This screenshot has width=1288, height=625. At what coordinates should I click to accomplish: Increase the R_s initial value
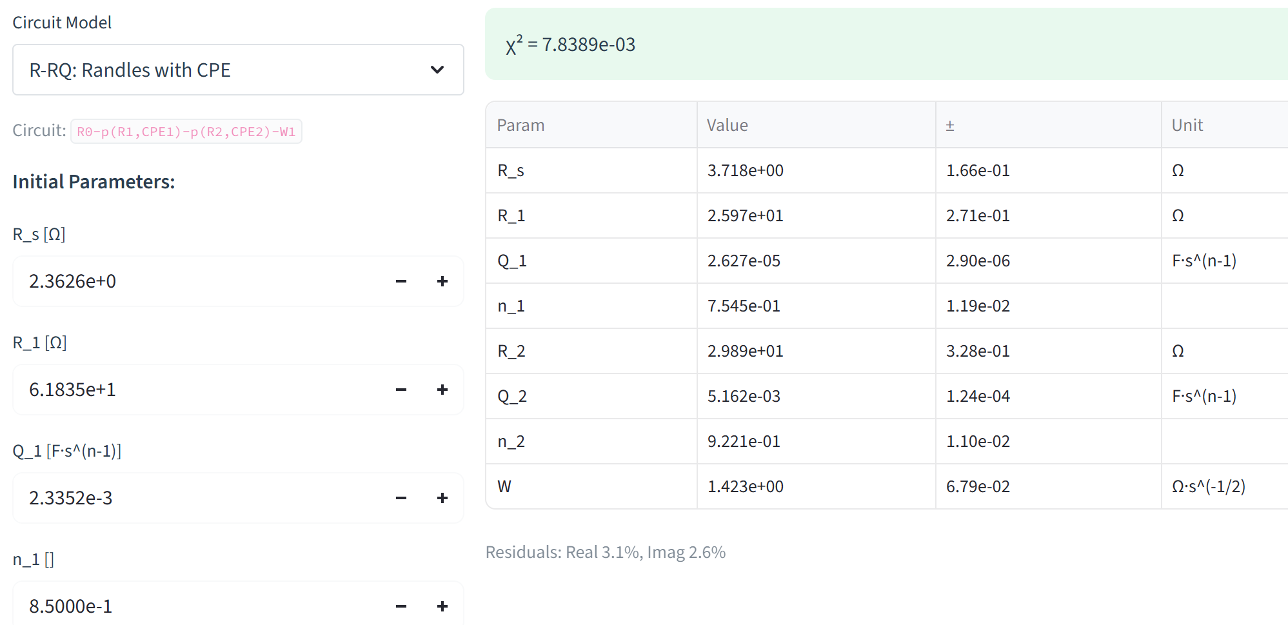pos(442,281)
